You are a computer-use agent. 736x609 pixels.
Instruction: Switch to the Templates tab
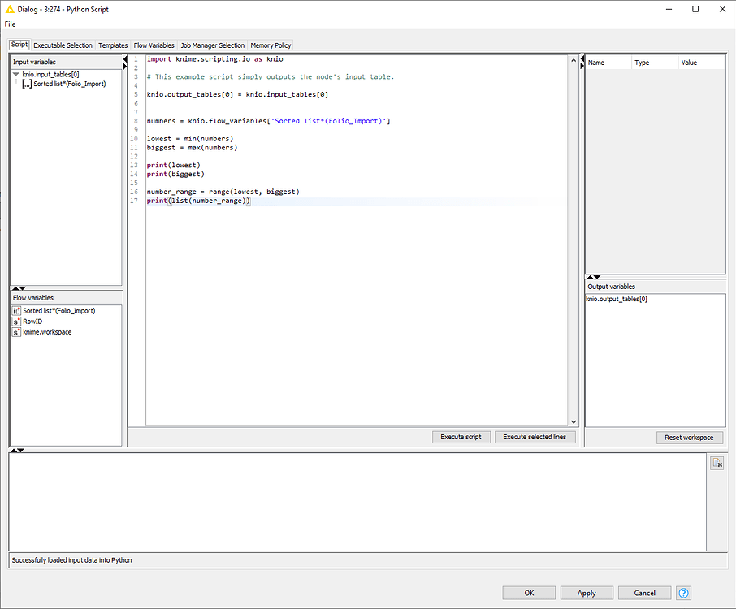(x=113, y=45)
